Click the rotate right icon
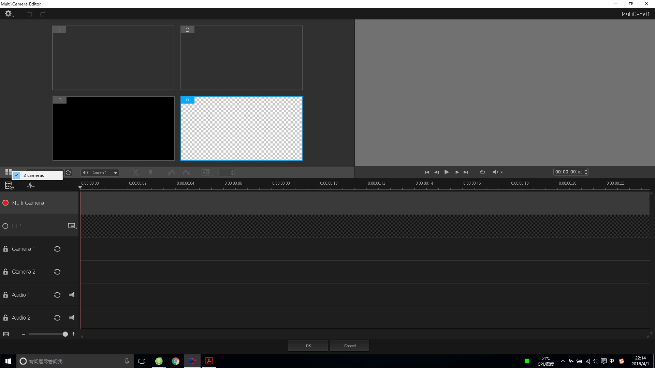This screenshot has height=368, width=655. click(187, 173)
